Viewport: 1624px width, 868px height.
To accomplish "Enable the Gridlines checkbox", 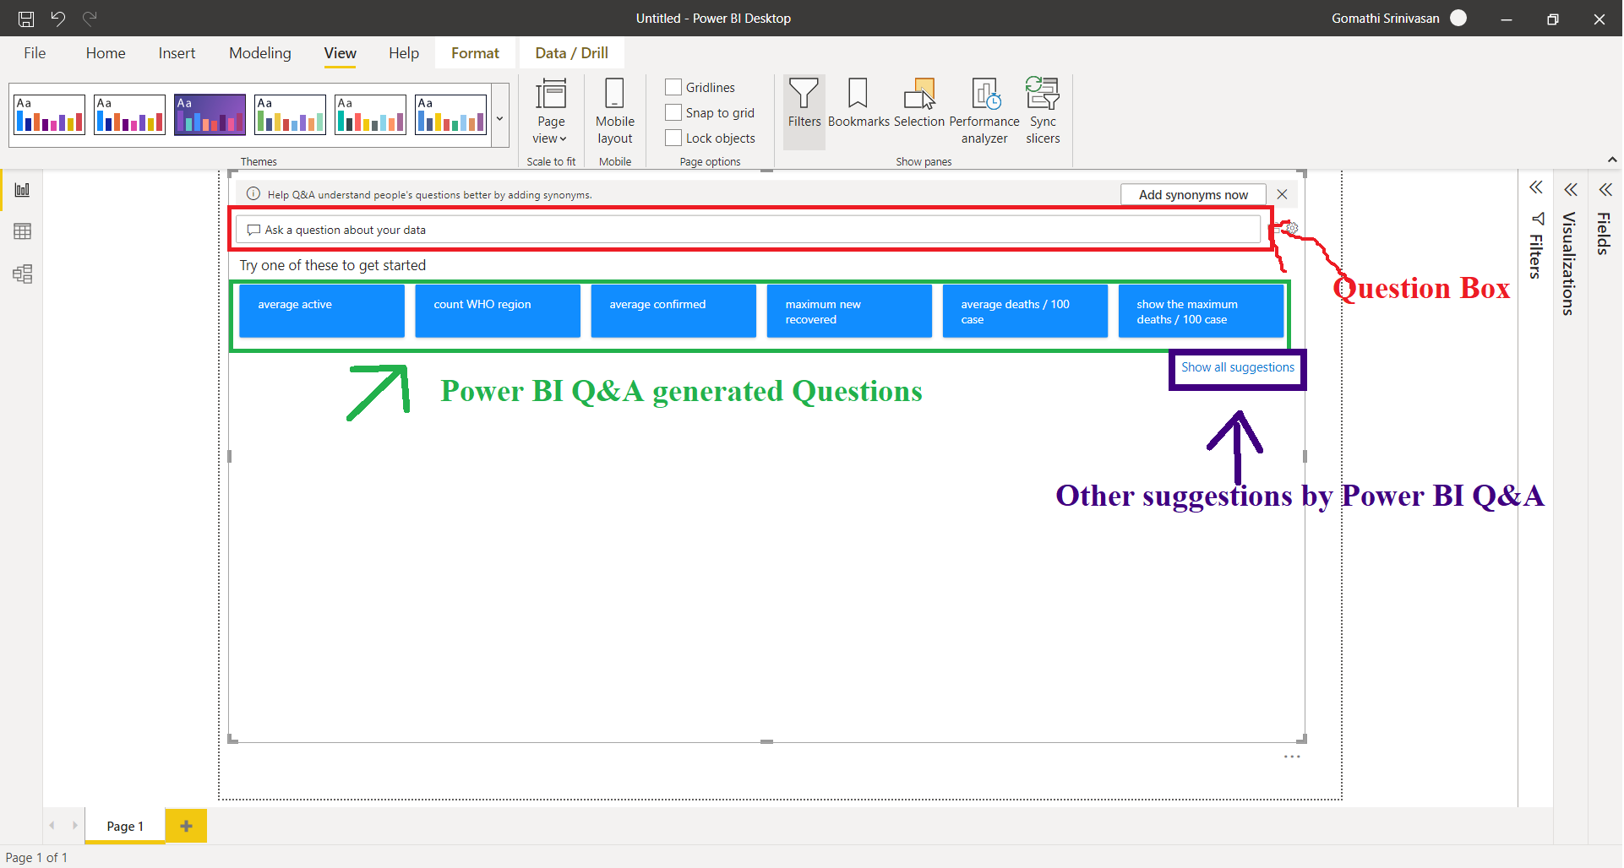I will (x=673, y=87).
